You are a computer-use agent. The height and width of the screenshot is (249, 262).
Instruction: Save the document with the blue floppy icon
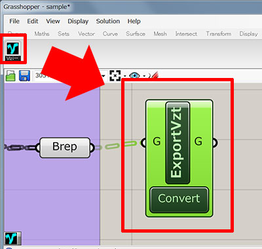click(24, 76)
